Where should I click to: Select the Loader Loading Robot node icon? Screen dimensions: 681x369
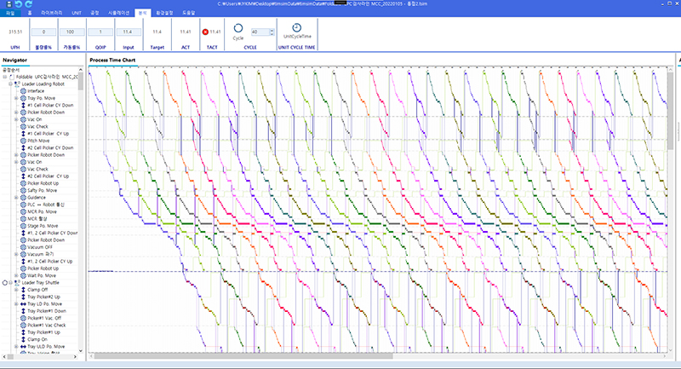click(x=17, y=84)
